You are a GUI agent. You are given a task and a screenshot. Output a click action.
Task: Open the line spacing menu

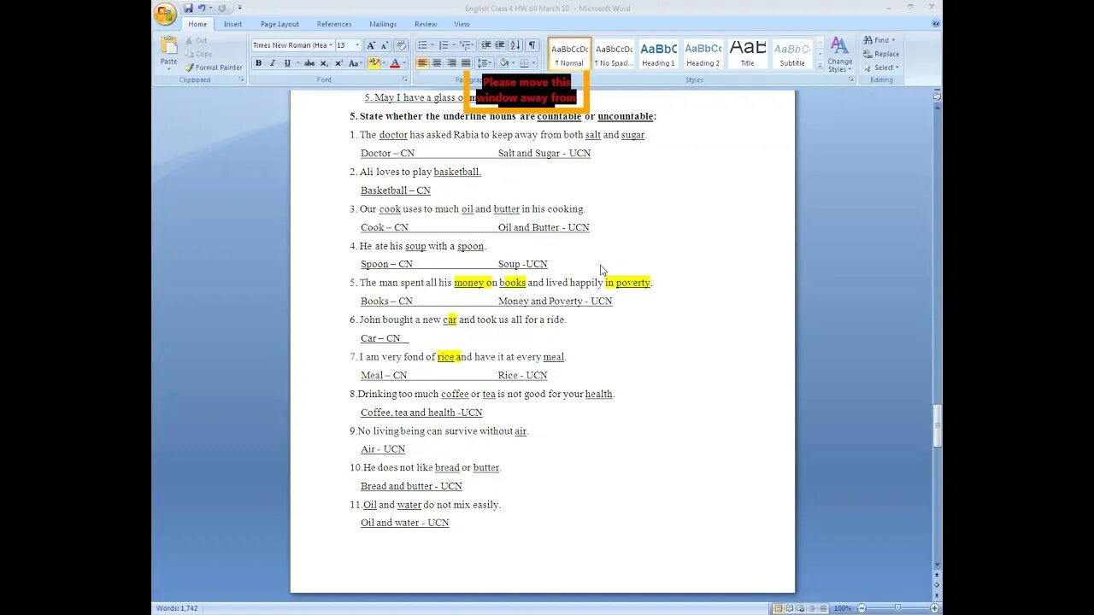pyautogui.click(x=484, y=63)
